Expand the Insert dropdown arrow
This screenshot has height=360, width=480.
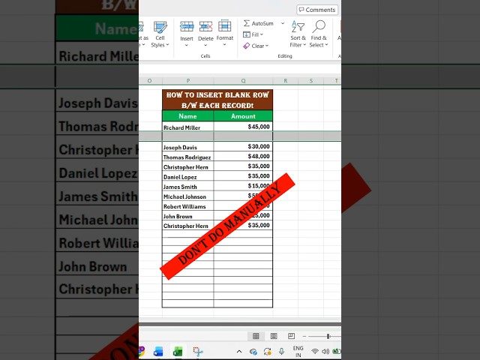coord(187,45)
